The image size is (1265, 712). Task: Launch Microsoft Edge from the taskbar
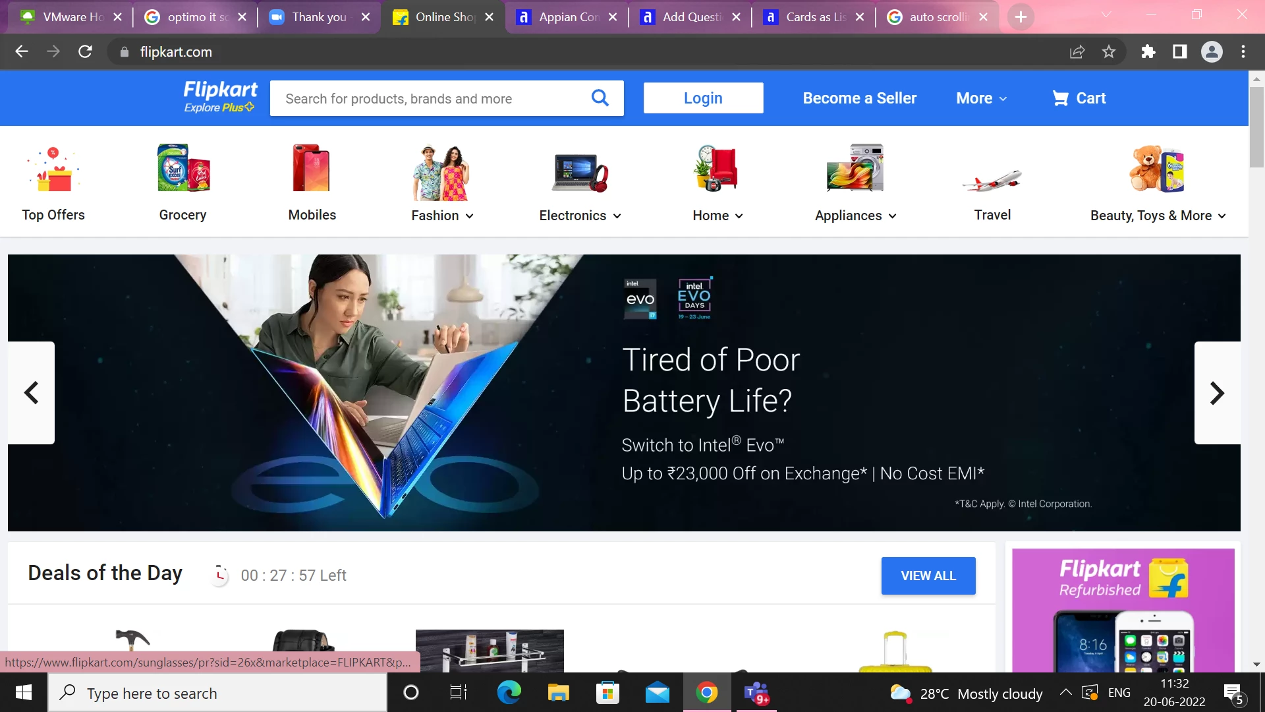click(509, 692)
